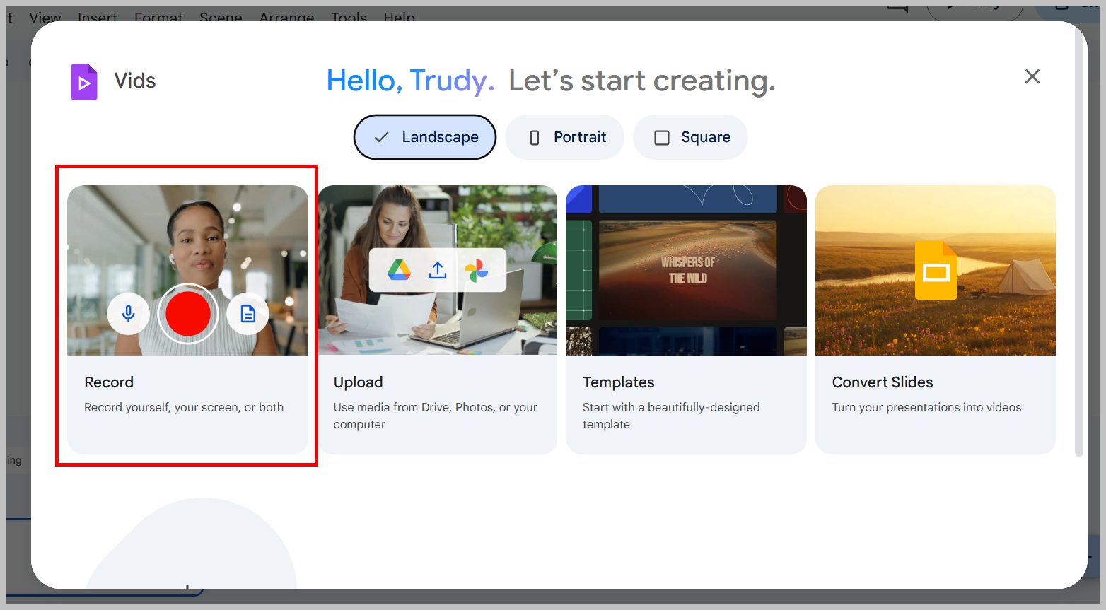Open the Format menu
The width and height of the screenshot is (1106, 610).
[x=158, y=18]
